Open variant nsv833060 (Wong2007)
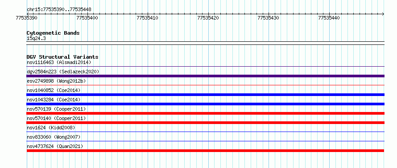 tap(54, 137)
